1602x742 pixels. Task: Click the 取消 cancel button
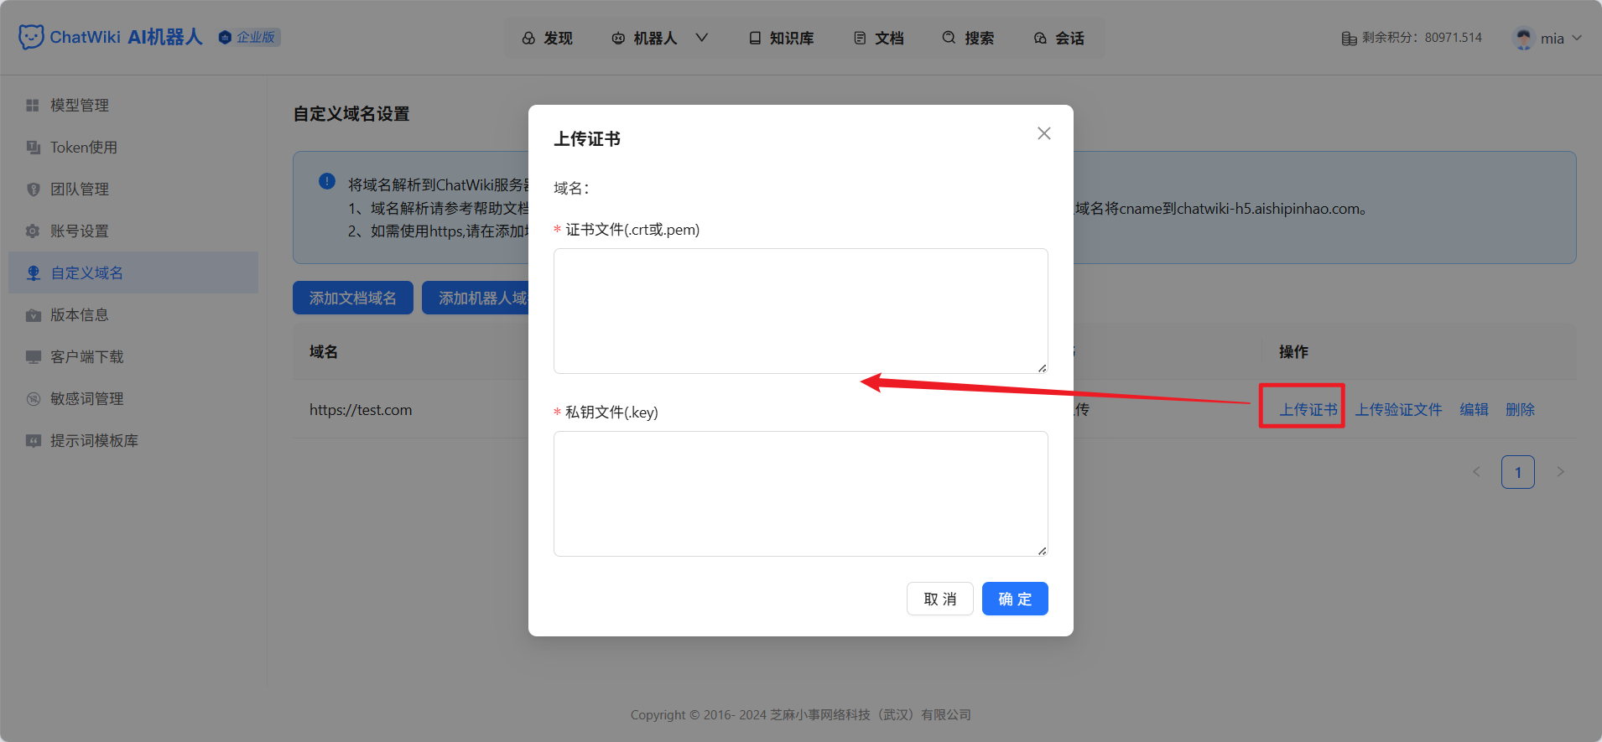[939, 599]
